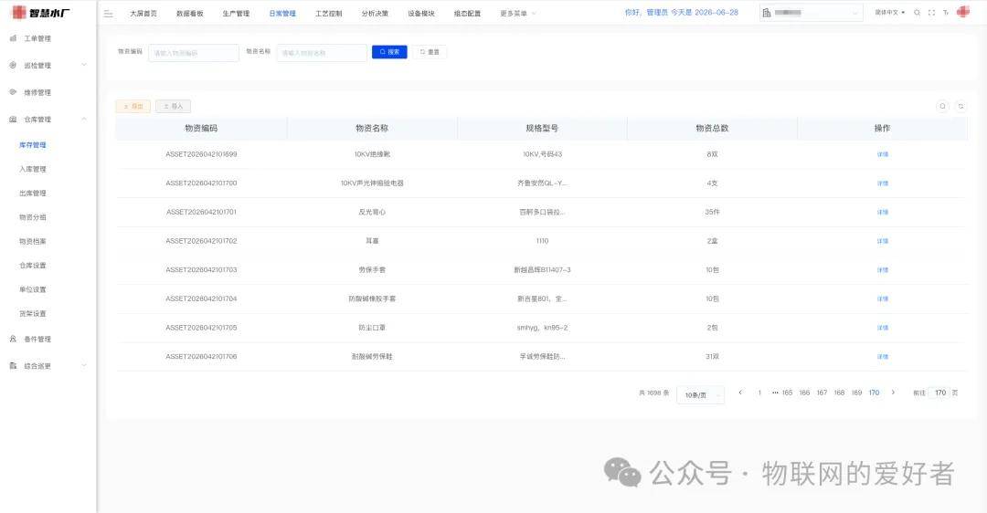The width and height of the screenshot is (987, 513).
Task: Expand the 巡检管理 sidebar chevron
Action: point(84,65)
